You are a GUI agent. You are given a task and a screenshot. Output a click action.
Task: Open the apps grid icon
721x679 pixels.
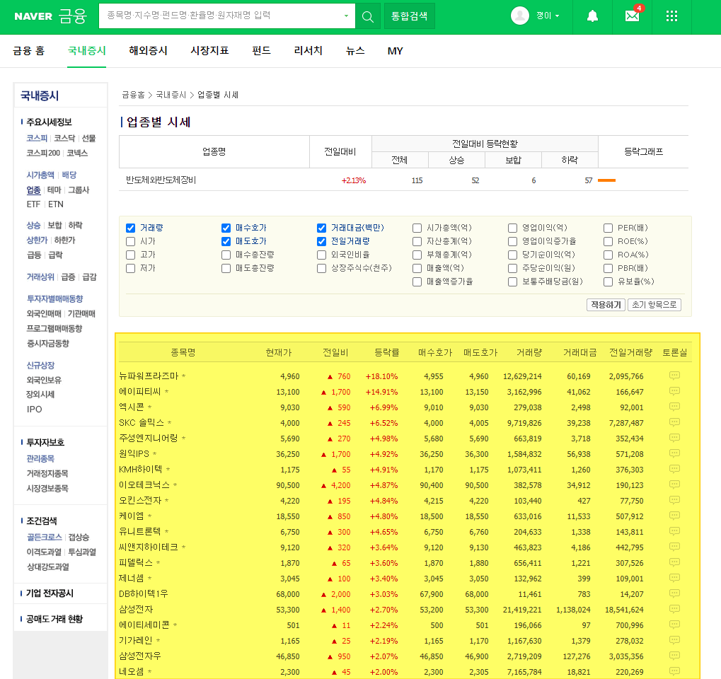(671, 16)
